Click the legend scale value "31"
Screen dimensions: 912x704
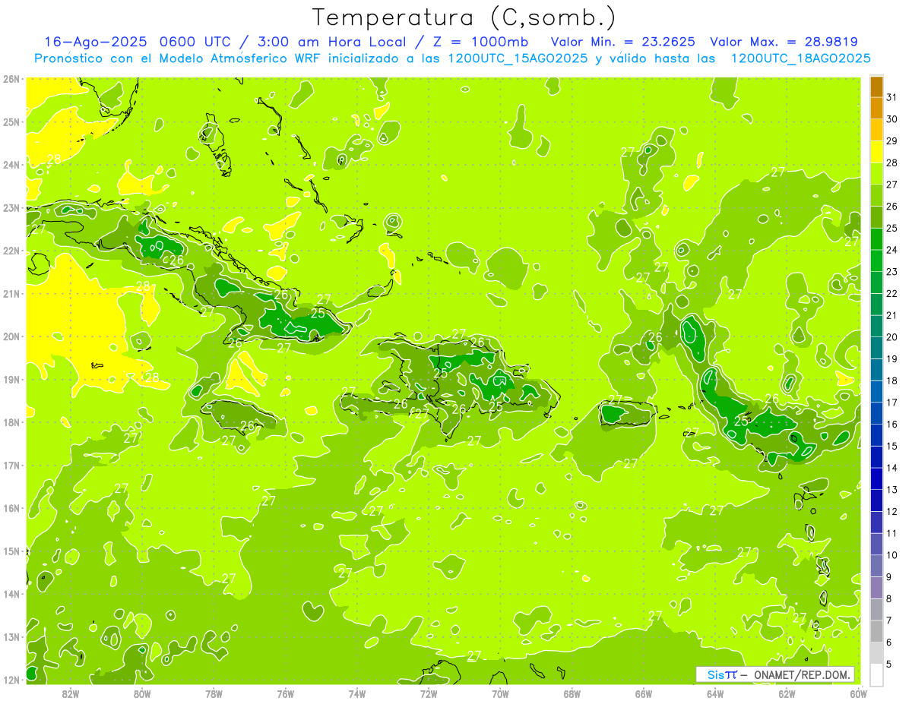click(892, 96)
